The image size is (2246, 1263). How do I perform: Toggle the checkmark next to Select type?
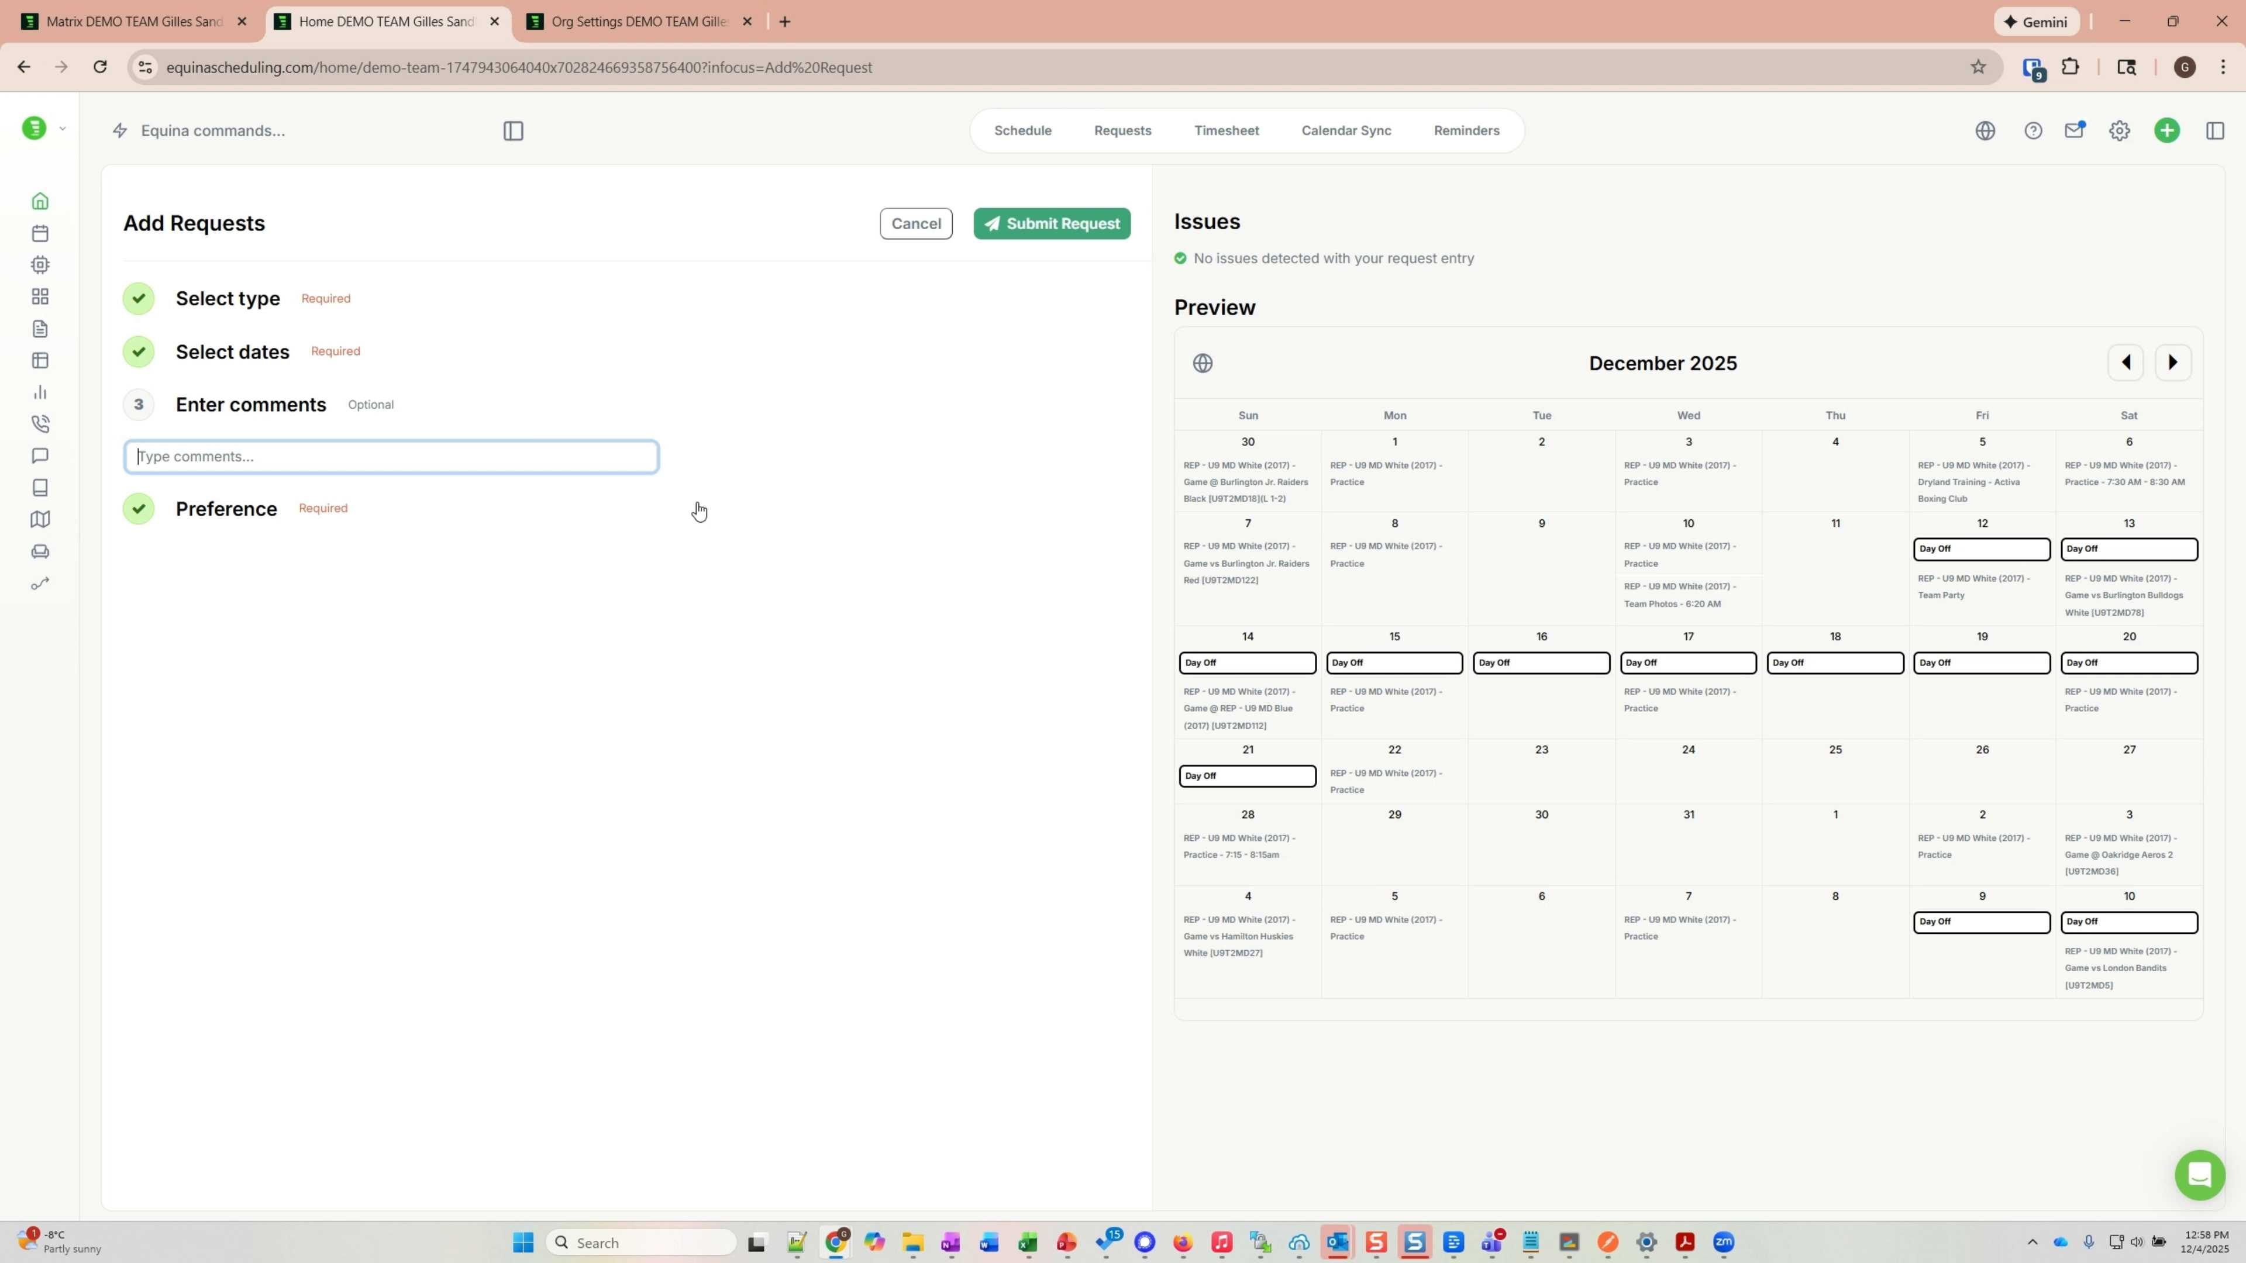click(x=138, y=297)
